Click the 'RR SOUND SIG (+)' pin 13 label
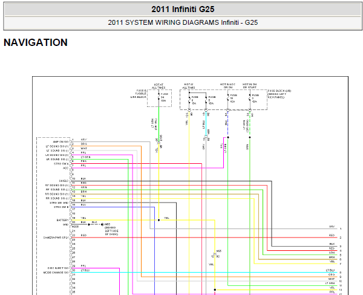The height and width of the screenshot is (295, 363). tap(57, 194)
